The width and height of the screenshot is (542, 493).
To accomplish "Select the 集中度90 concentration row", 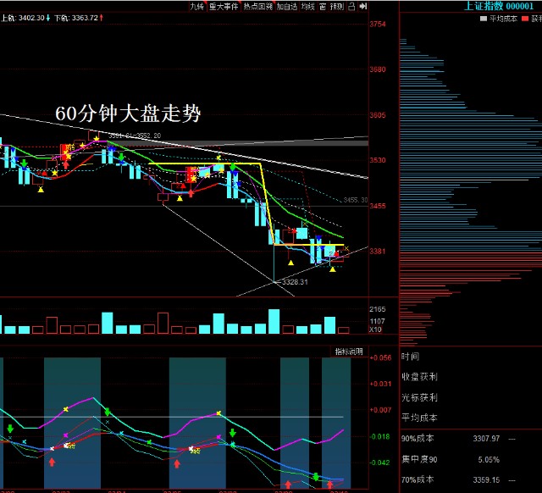I will [470, 459].
